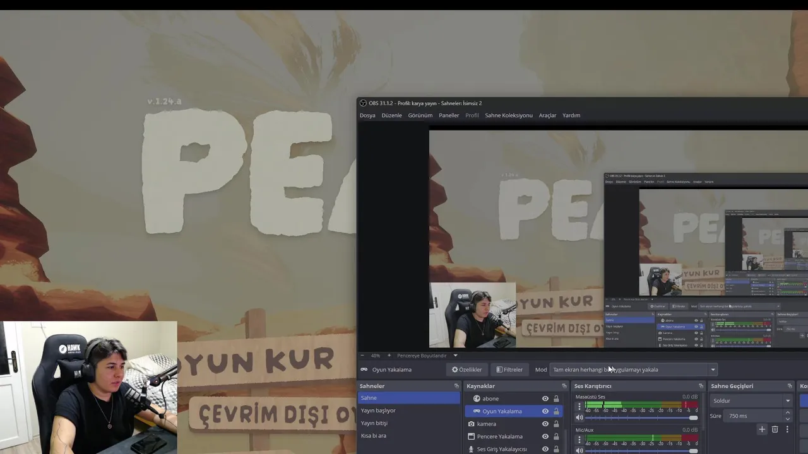This screenshot has height=454, width=808.
Task: Select the Sahne scene
Action: click(409, 398)
